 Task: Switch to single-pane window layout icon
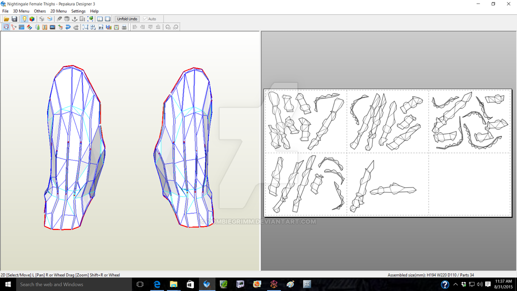point(108,19)
